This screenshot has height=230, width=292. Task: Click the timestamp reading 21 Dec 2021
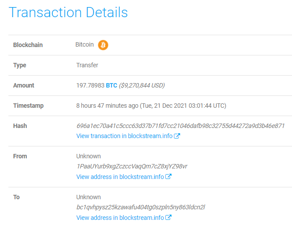pyautogui.click(x=182, y=106)
